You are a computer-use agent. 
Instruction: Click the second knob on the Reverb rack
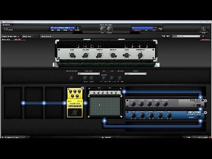coord(142,116)
